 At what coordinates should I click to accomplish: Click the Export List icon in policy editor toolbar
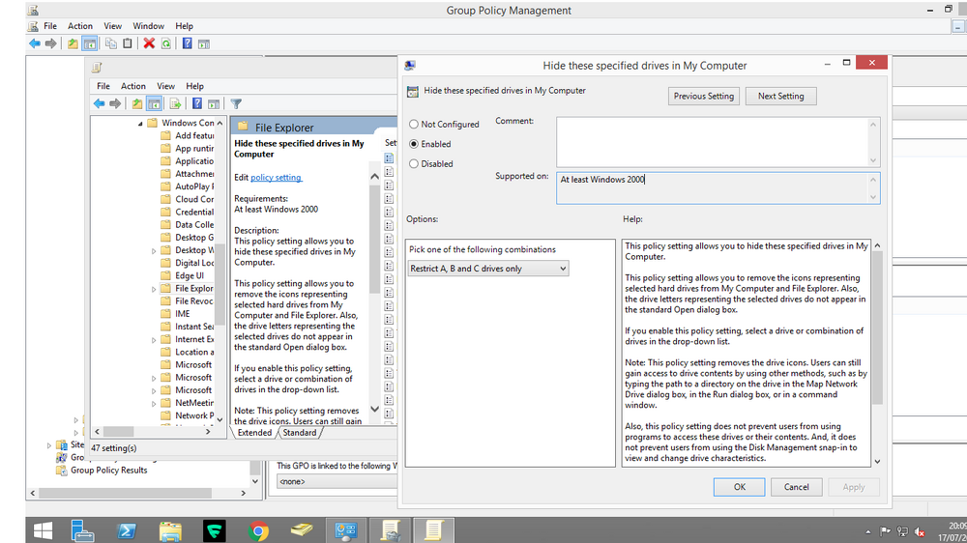[x=175, y=103]
